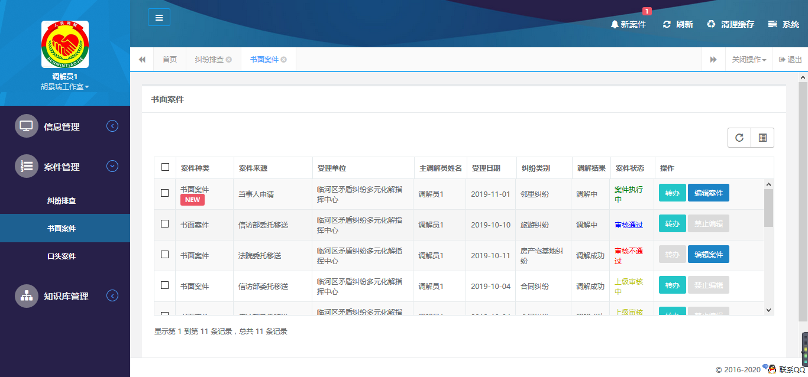Screen dimensions: 808x377
Task: Click the column view icon beside table refresh
Action: click(762, 137)
